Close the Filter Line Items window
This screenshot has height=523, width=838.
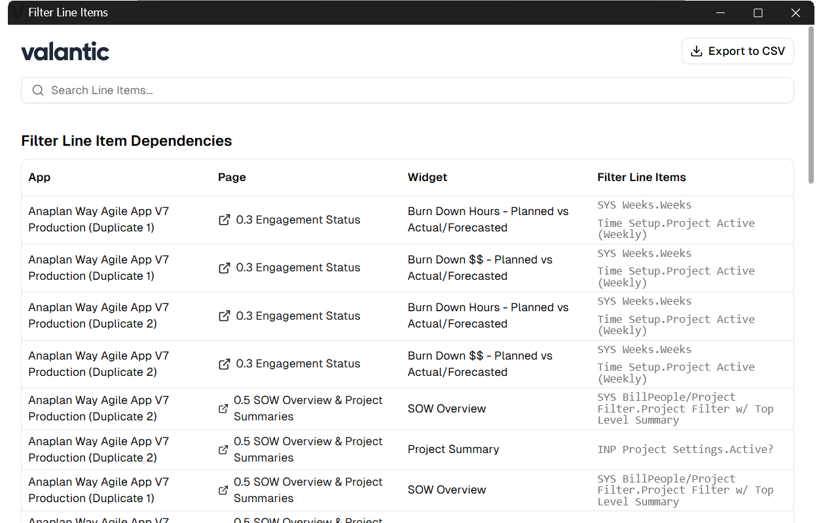[795, 12]
